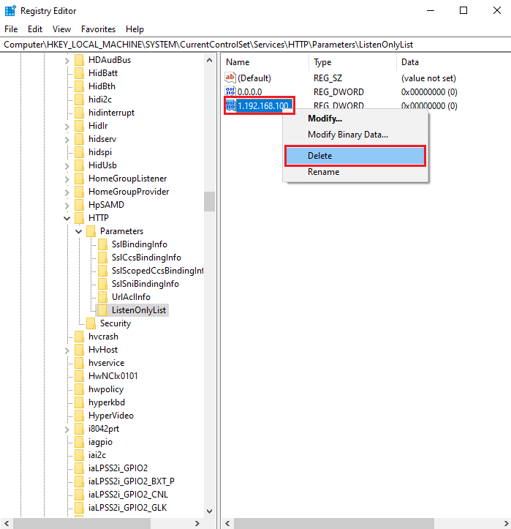The image size is (511, 529).
Task: Click the tree pane scroll down arrow
Action: [x=209, y=511]
